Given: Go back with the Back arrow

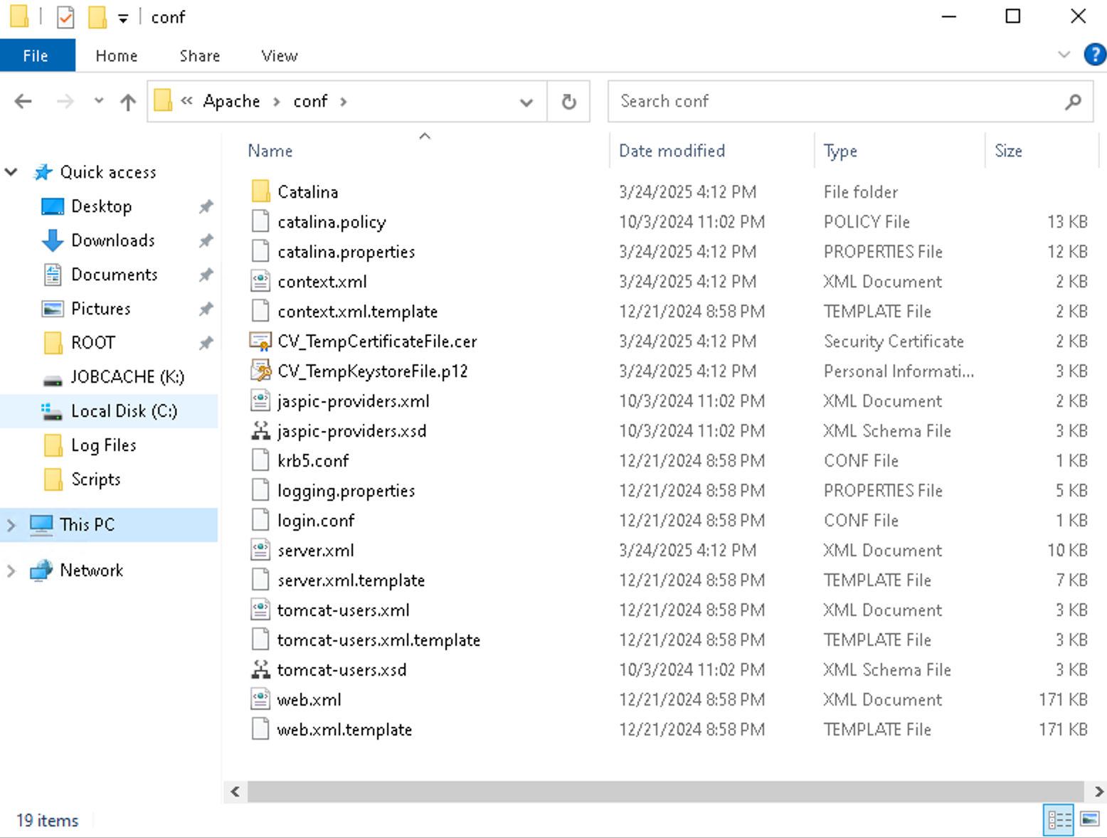Looking at the screenshot, I should [x=23, y=102].
